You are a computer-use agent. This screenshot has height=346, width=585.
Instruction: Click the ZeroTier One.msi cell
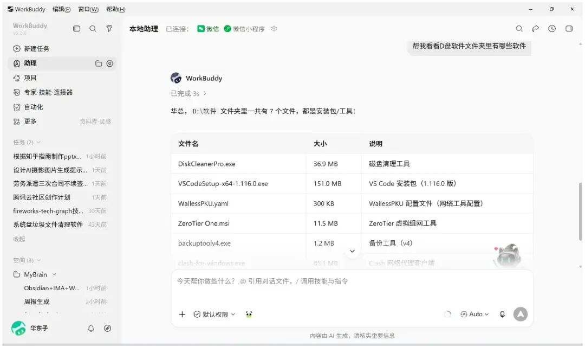click(238, 223)
